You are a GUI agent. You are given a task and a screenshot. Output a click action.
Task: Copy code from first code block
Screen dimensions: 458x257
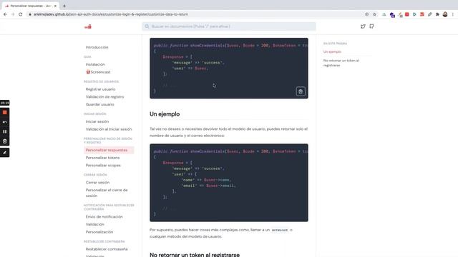coord(301,91)
